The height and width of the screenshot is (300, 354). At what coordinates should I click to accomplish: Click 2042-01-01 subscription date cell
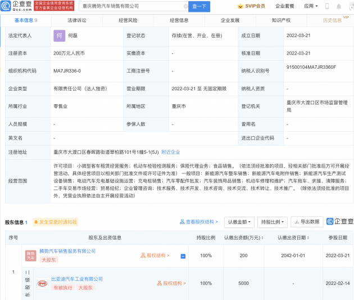tap(293, 256)
